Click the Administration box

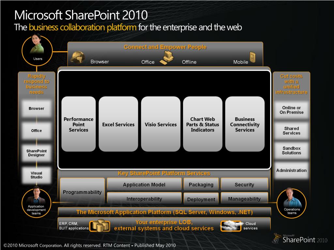291,170
